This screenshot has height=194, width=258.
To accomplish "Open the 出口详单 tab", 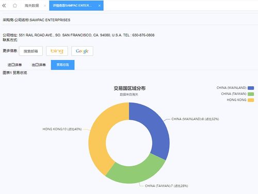I will (39, 65).
